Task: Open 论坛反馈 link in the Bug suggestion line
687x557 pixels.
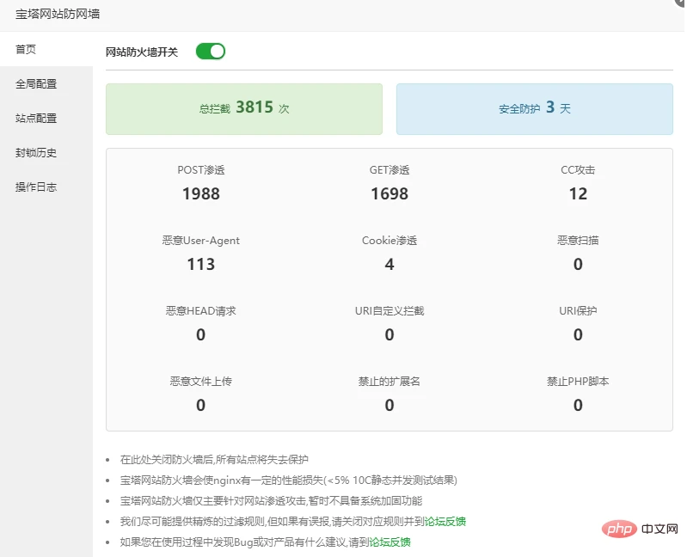Action: 390,542
